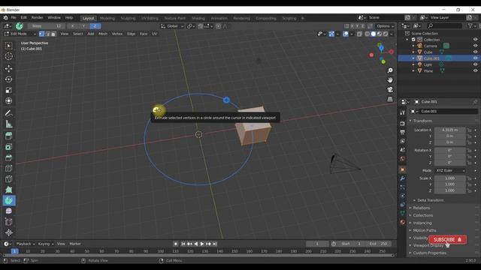Image resolution: width=481 pixels, height=270 pixels.
Task: Toggle visibility of Light in outliner
Action: tap(475, 64)
